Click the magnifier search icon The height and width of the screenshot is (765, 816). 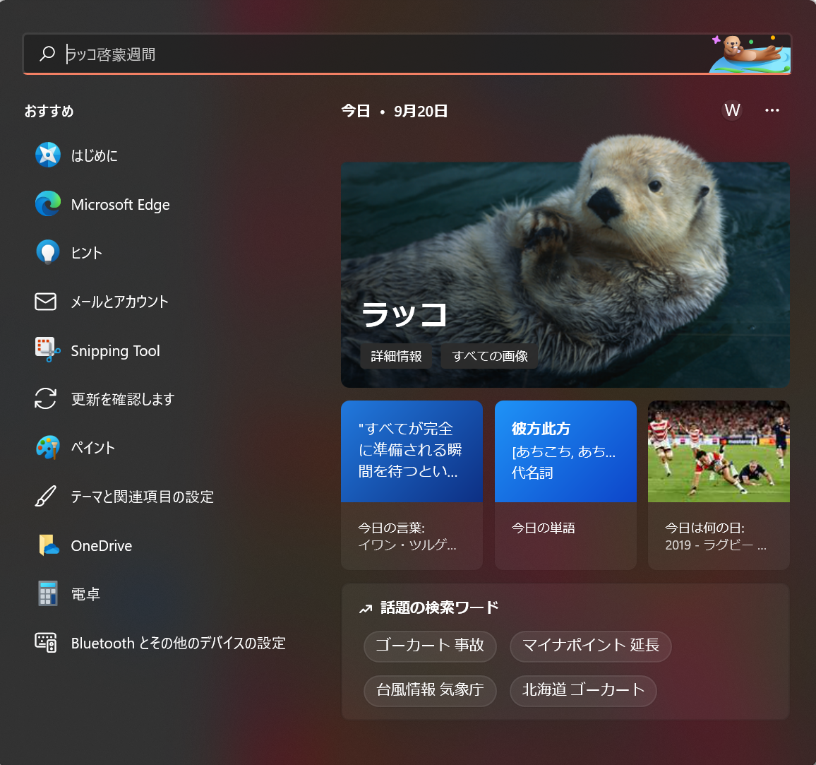tap(47, 54)
